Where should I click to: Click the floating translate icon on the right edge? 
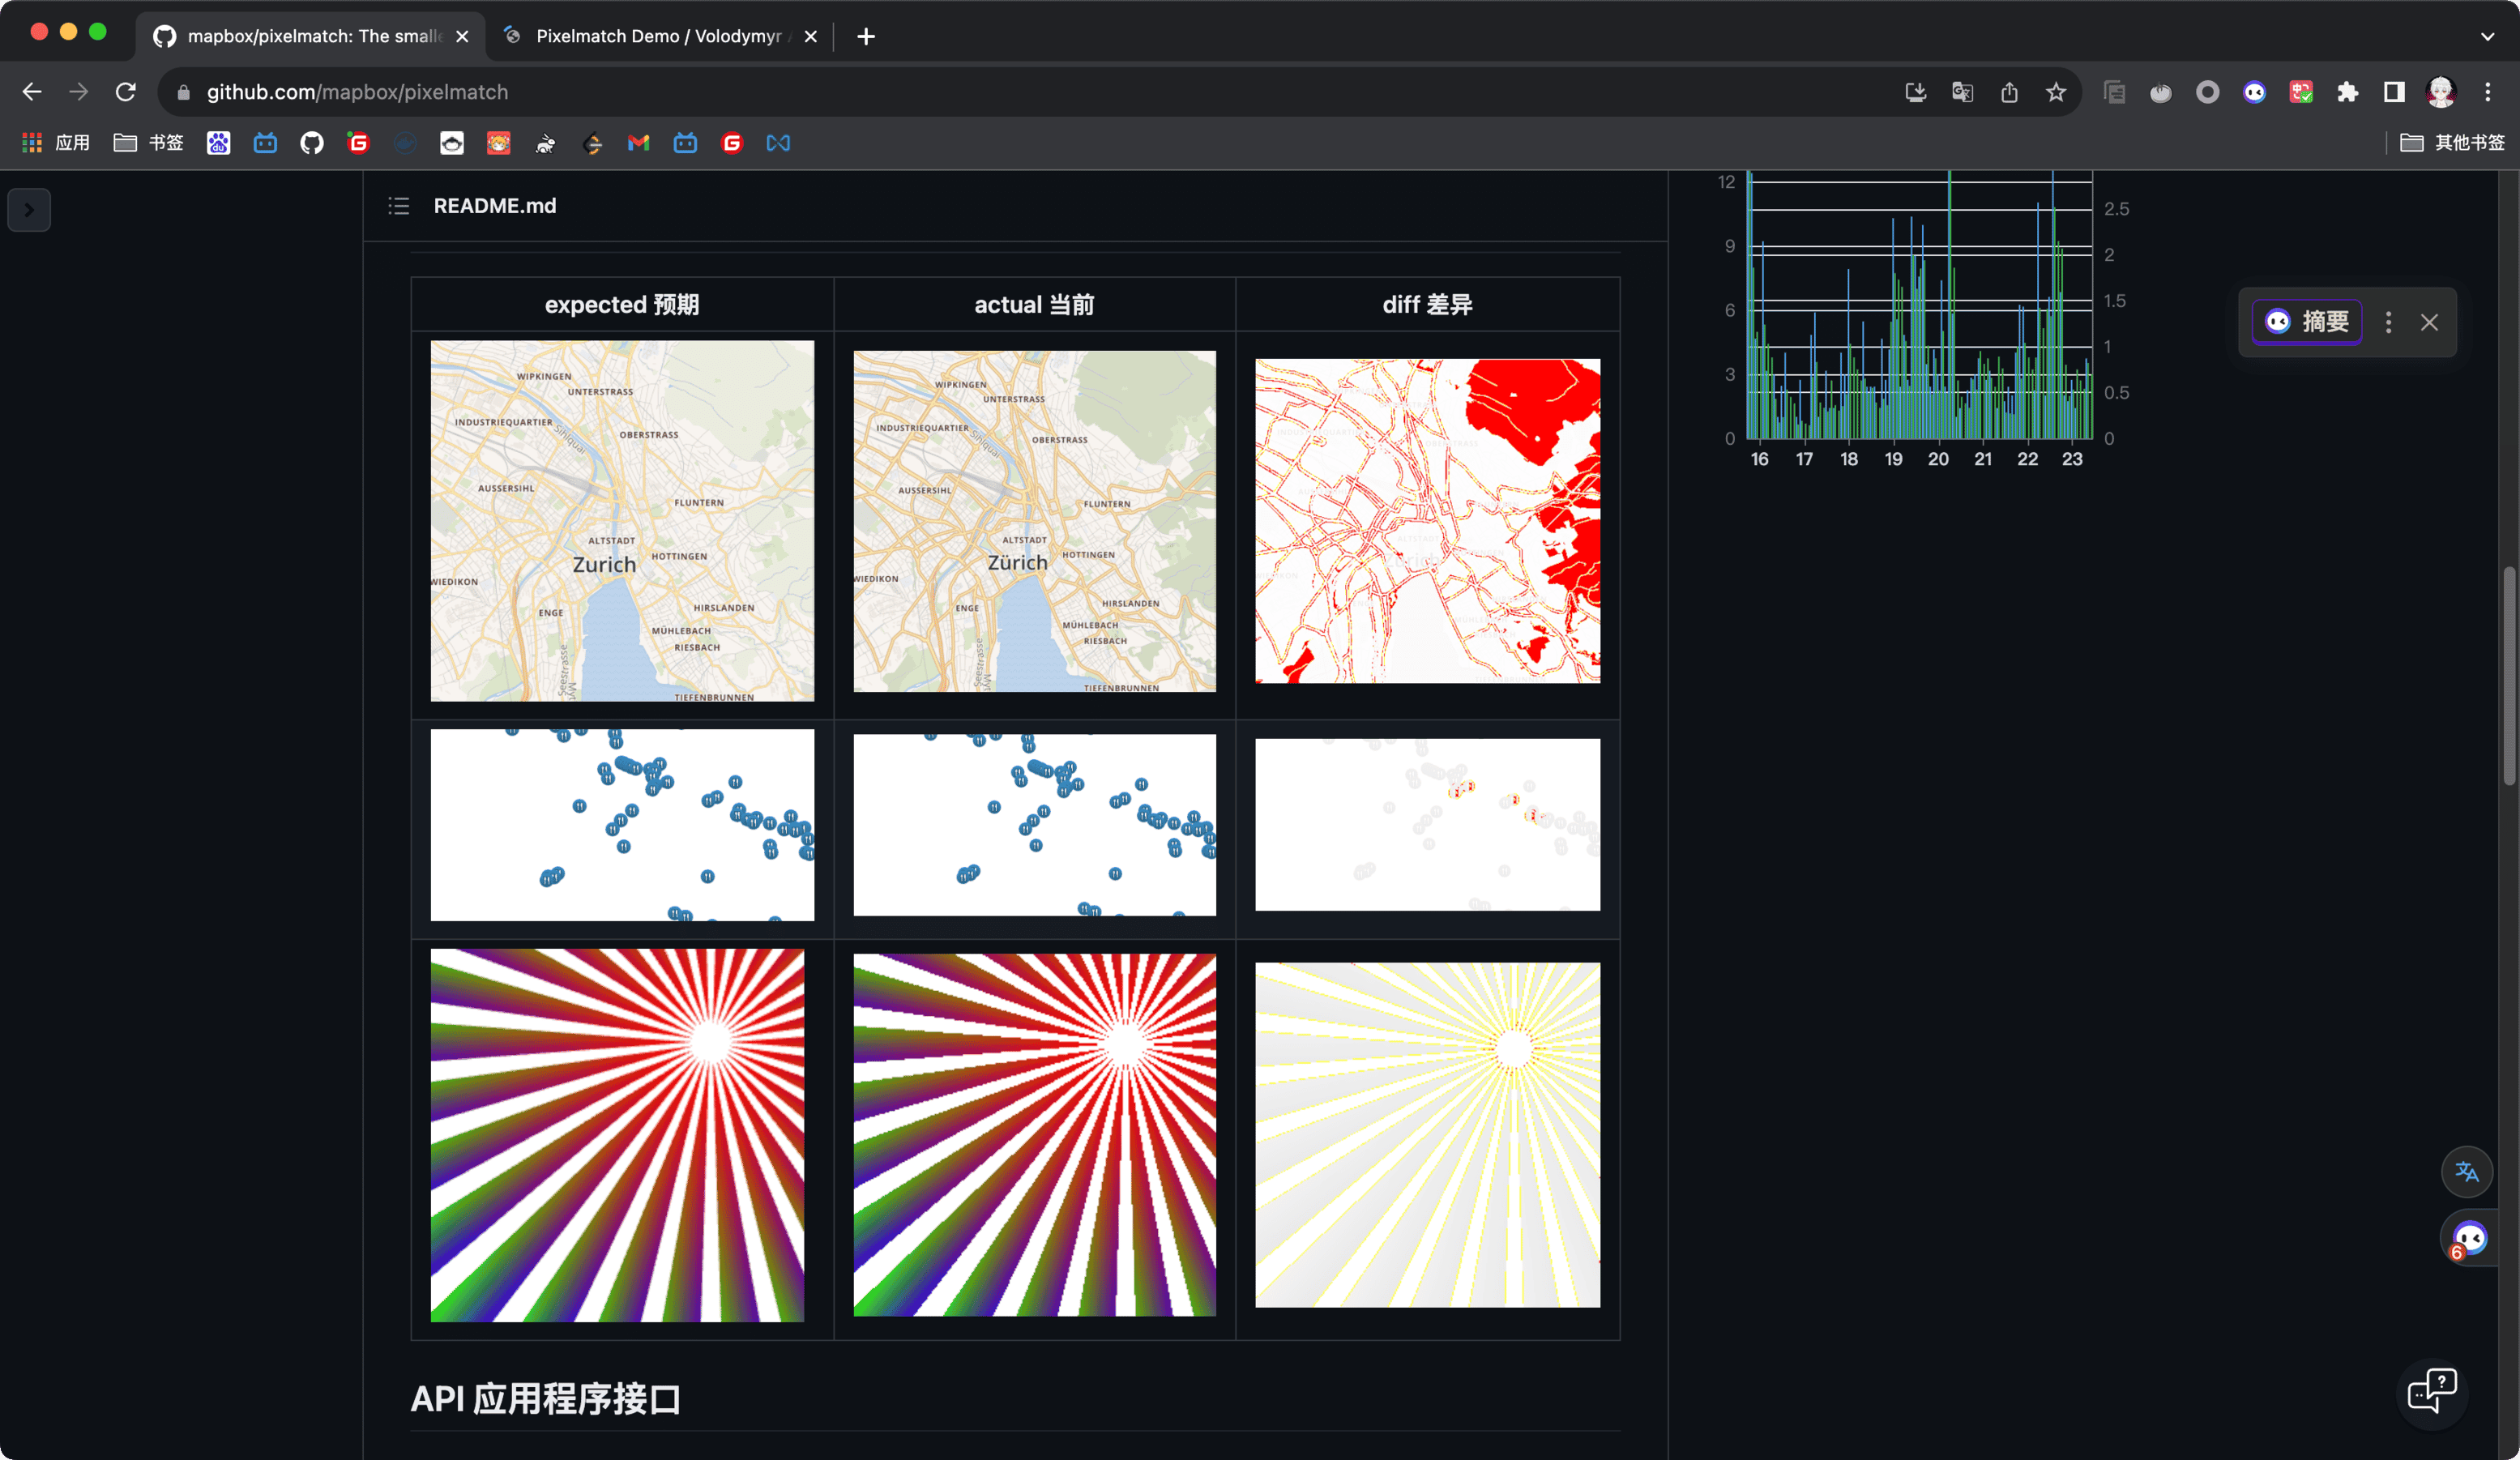(x=2466, y=1171)
